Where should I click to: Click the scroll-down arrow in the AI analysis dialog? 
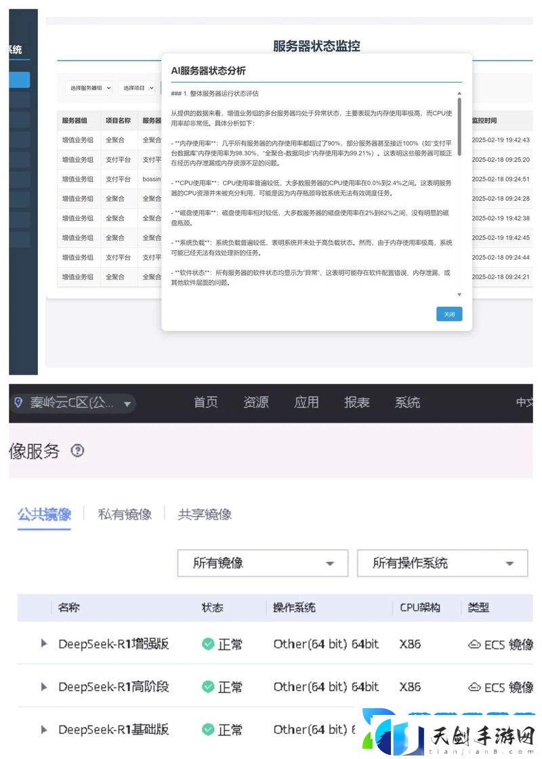pyautogui.click(x=459, y=294)
